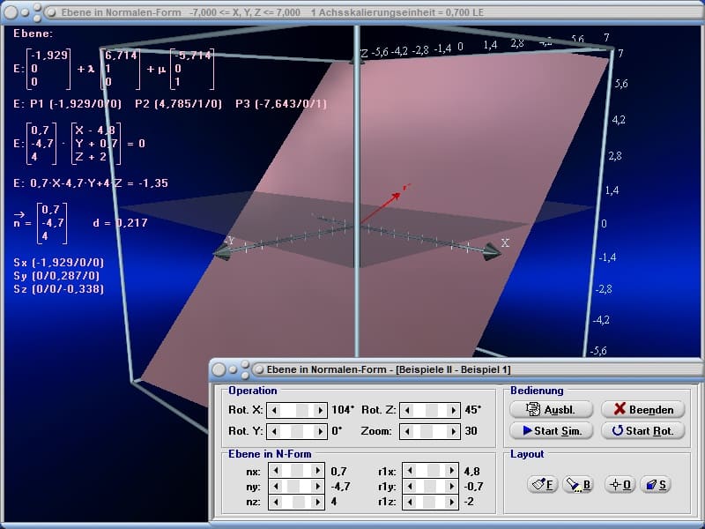Click the F layout button with brush icon
The width and height of the screenshot is (705, 529).
pyautogui.click(x=542, y=484)
